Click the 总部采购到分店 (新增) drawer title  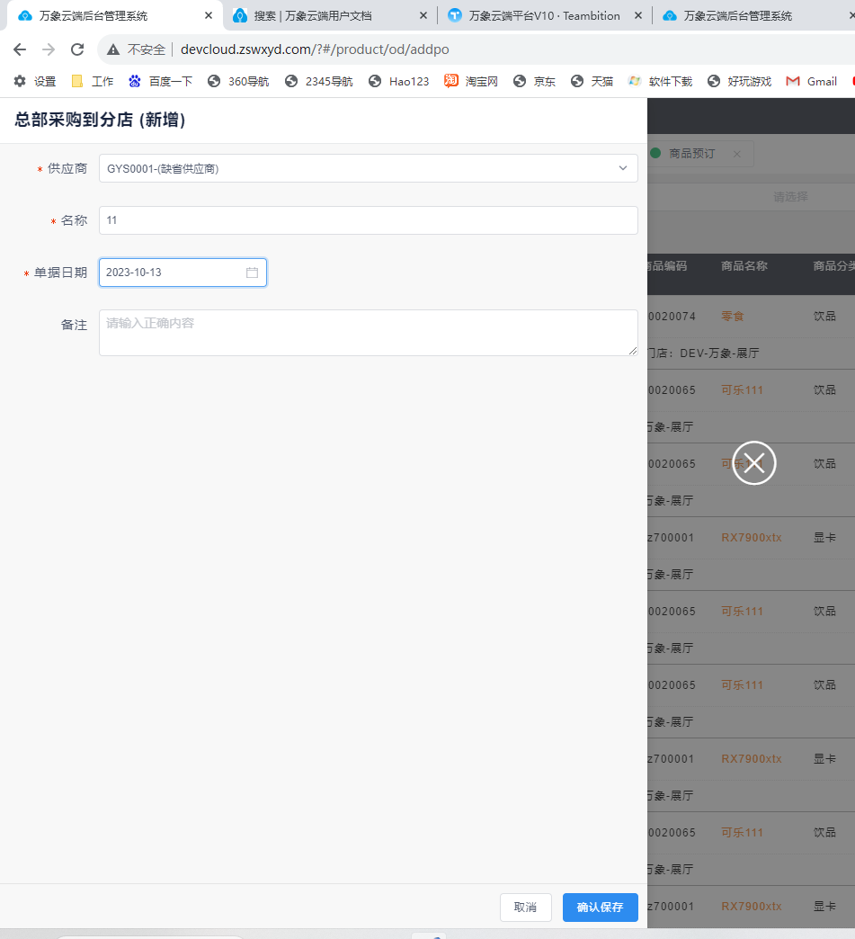click(x=100, y=120)
